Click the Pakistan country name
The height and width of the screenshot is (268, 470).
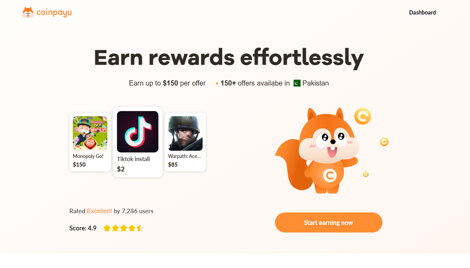[316, 83]
